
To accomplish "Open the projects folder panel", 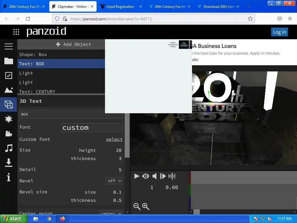I will [8, 61].
